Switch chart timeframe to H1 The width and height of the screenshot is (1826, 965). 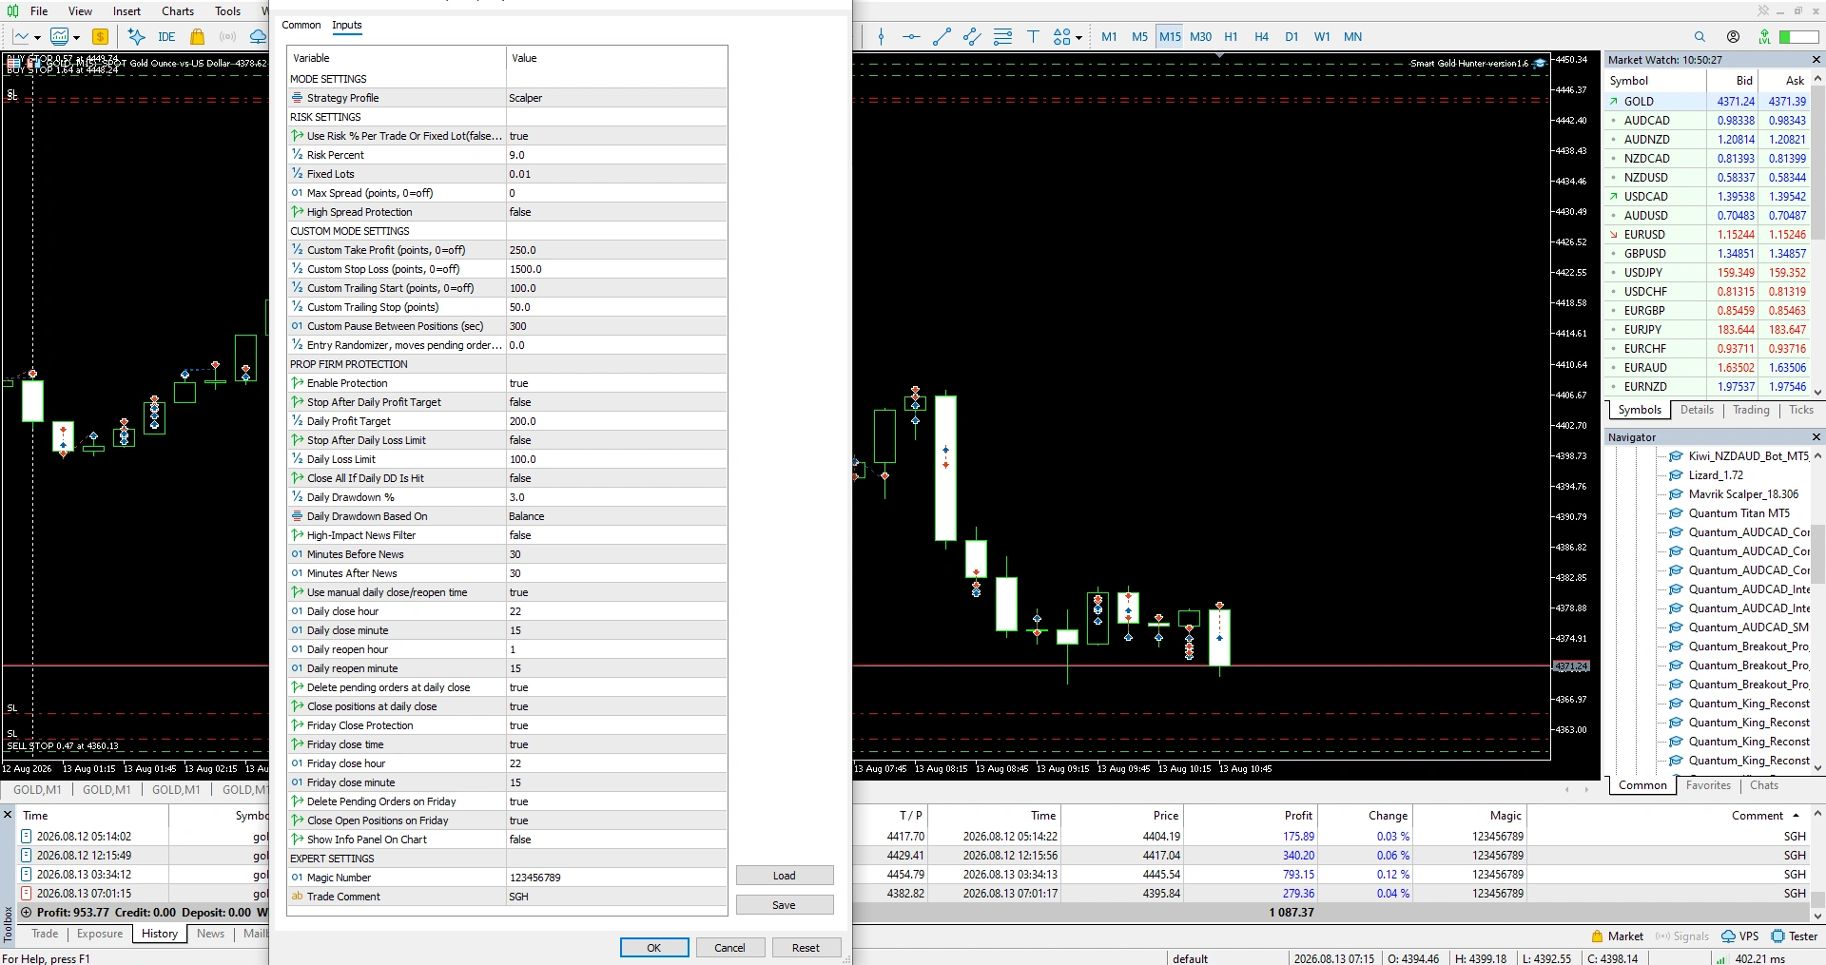point(1231,37)
